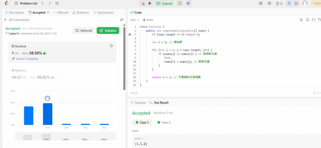This screenshot has width=321, height=148.
Task: Click the 58.50% runtime beats value
Action: click(36, 53)
